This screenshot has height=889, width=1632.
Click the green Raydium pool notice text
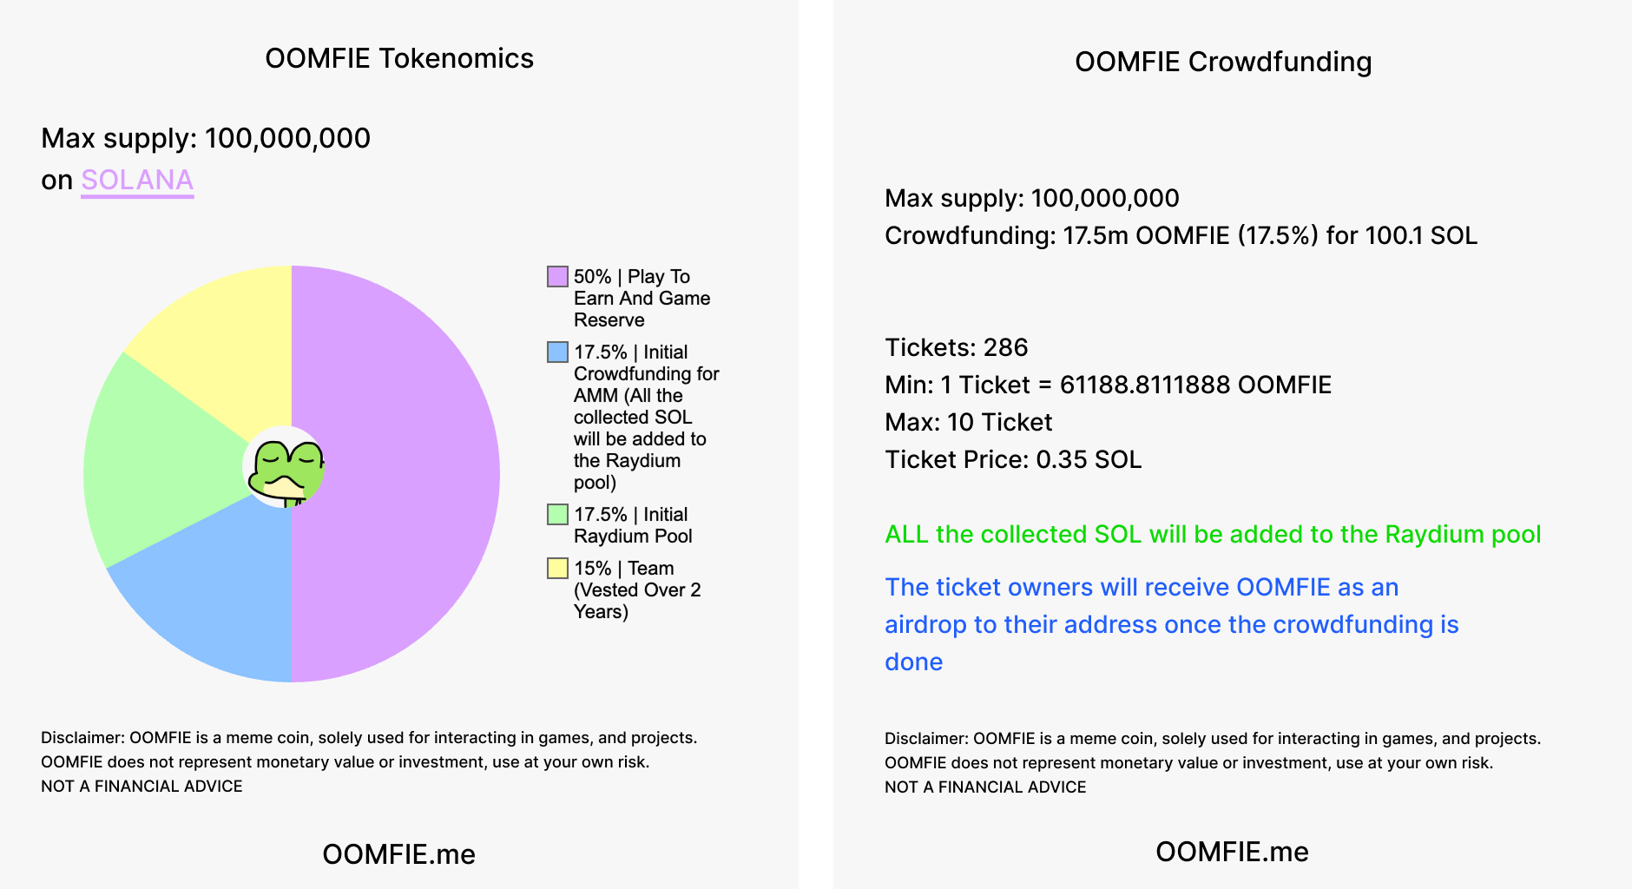tap(1213, 535)
